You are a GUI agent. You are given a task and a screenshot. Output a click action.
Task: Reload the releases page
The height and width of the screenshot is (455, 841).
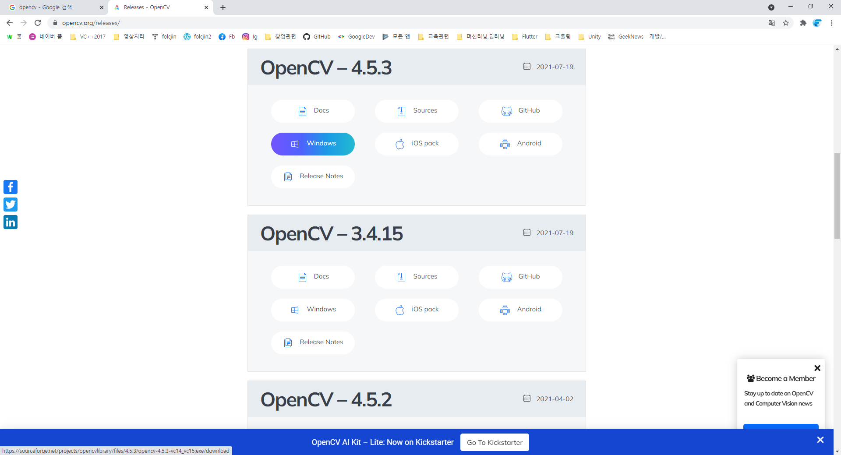click(38, 23)
